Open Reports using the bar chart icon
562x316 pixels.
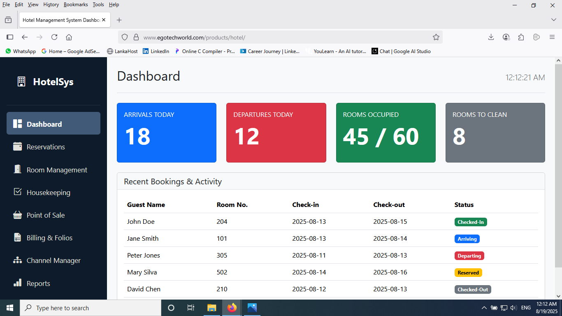tap(17, 283)
